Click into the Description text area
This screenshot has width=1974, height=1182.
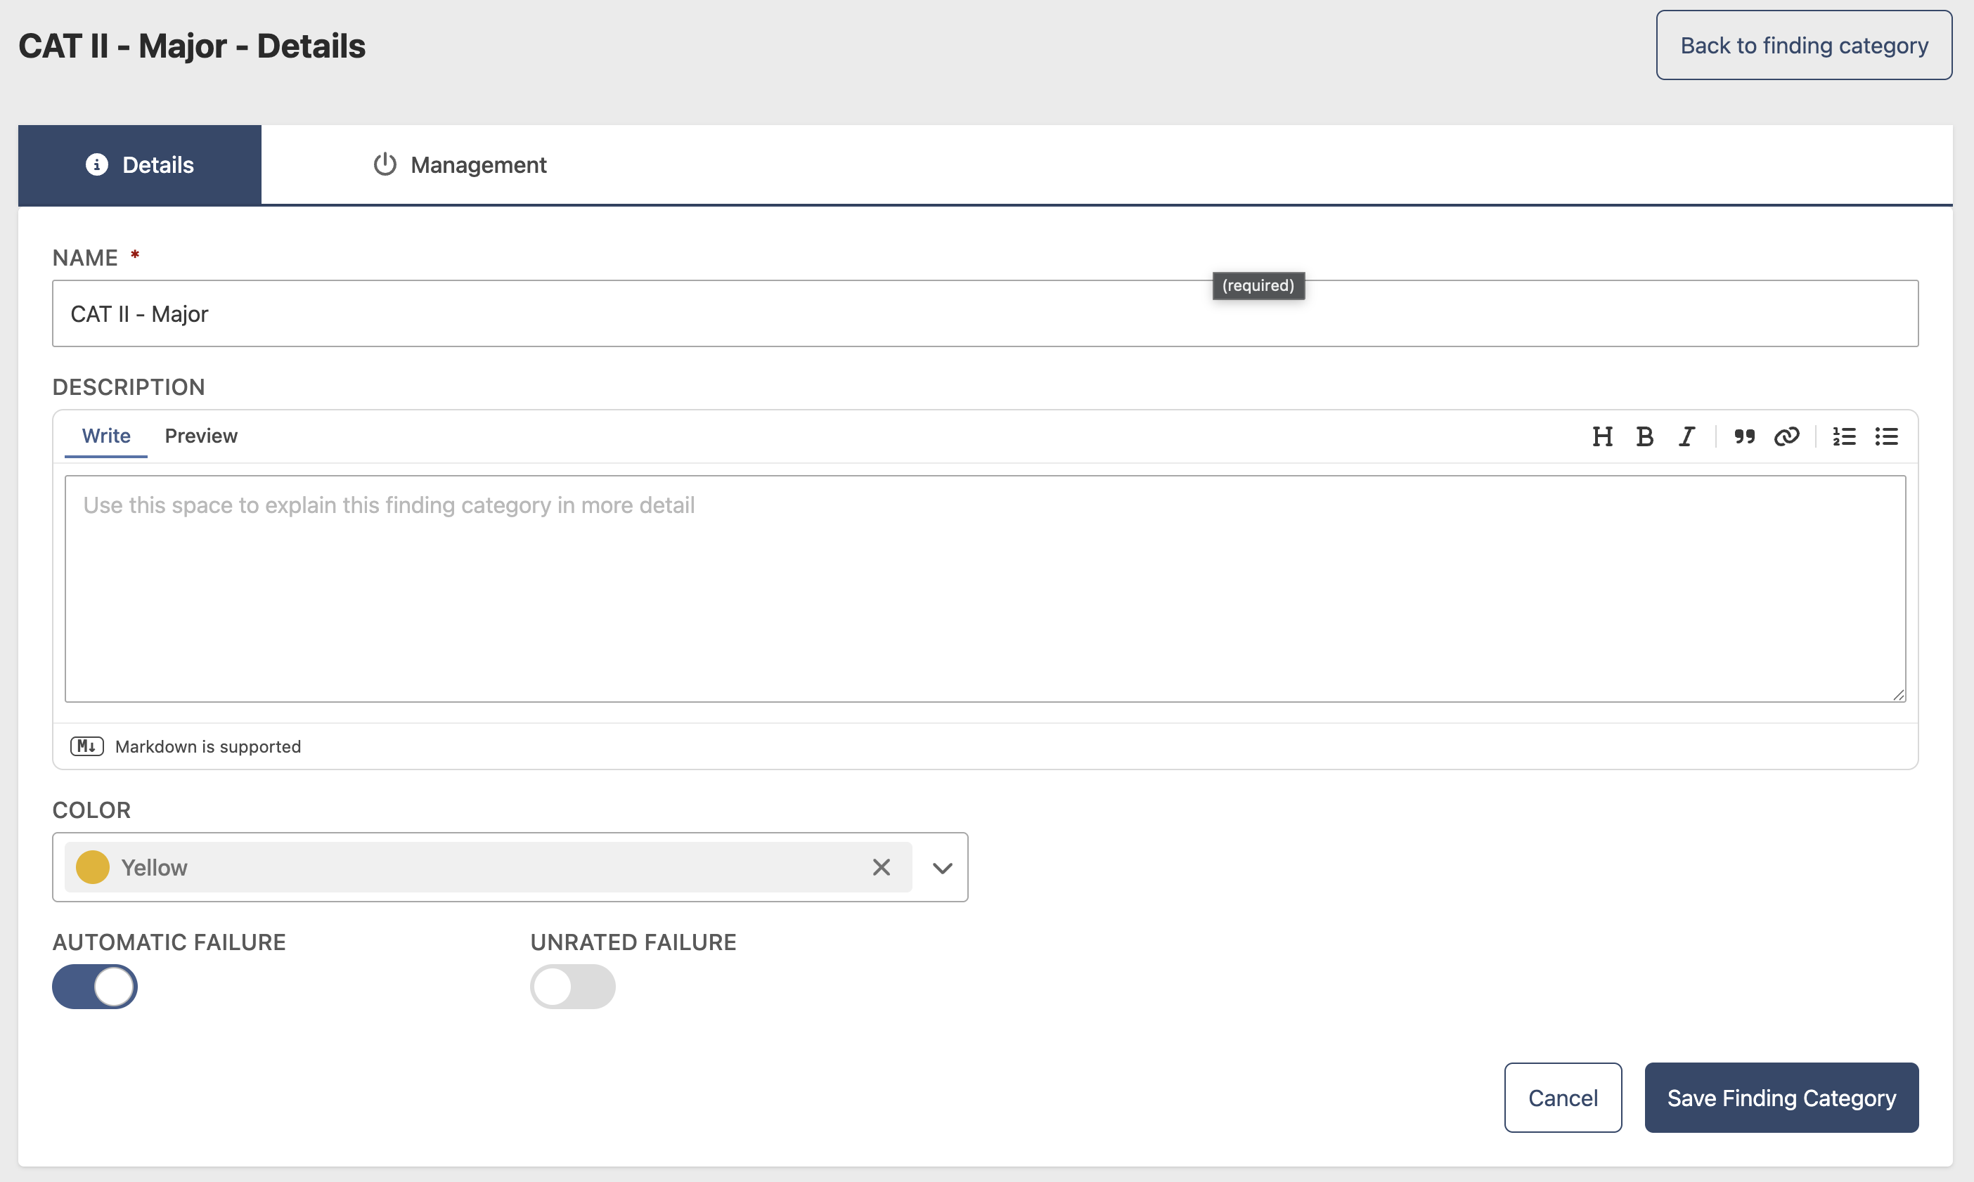[x=986, y=589]
